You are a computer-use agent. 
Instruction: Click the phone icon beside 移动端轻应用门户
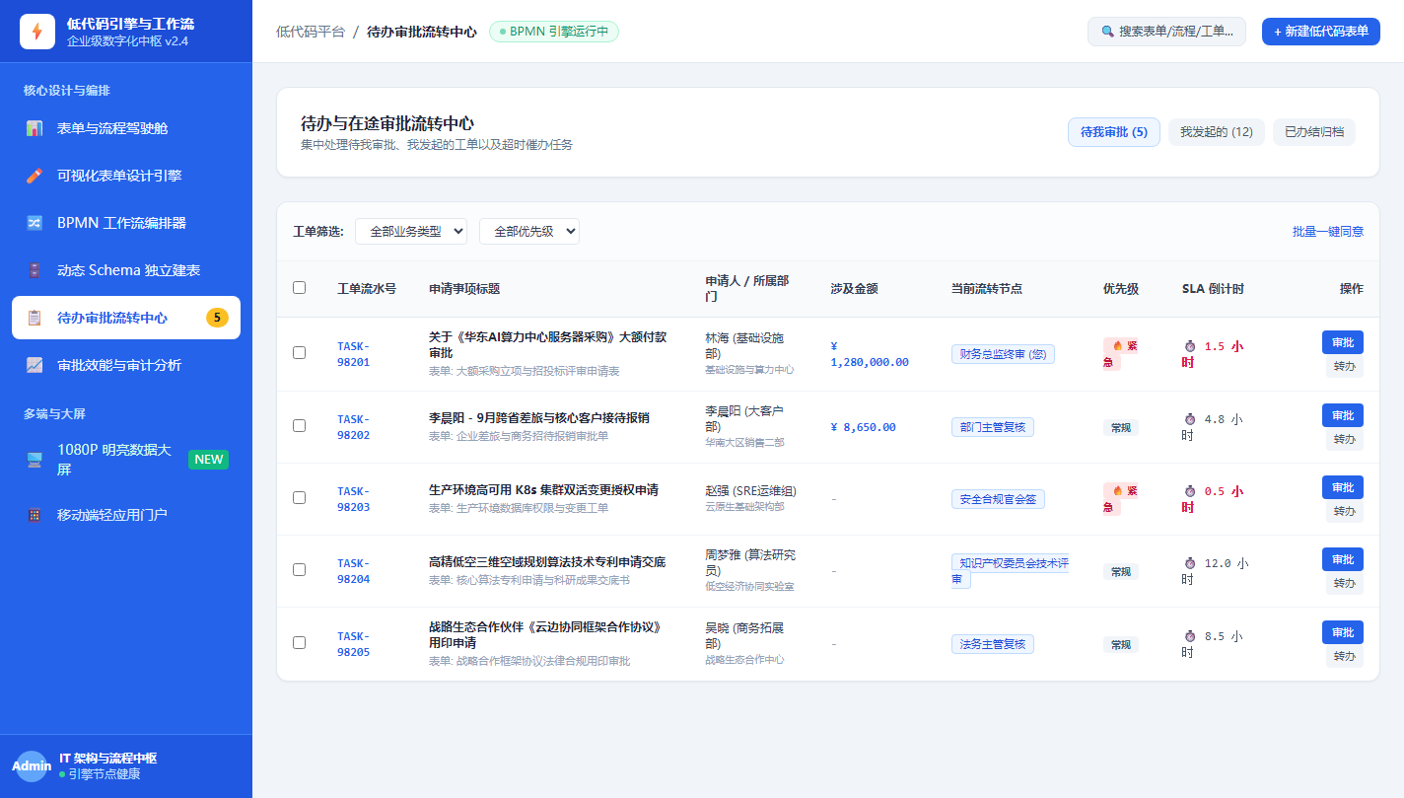click(35, 515)
